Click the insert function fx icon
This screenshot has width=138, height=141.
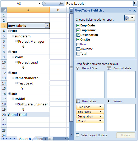(61, 3)
